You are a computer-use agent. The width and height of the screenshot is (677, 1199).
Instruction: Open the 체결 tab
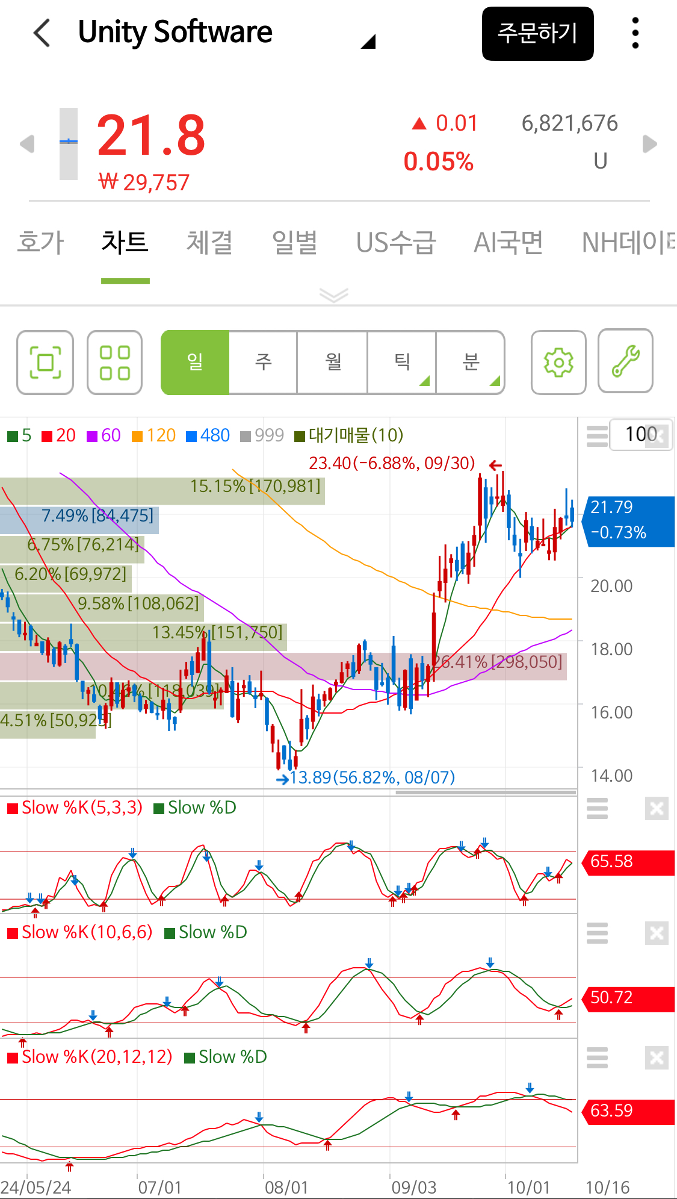209,243
